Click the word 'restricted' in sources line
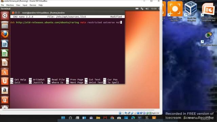This screenshot has width=217, height=122. click(x=95, y=22)
